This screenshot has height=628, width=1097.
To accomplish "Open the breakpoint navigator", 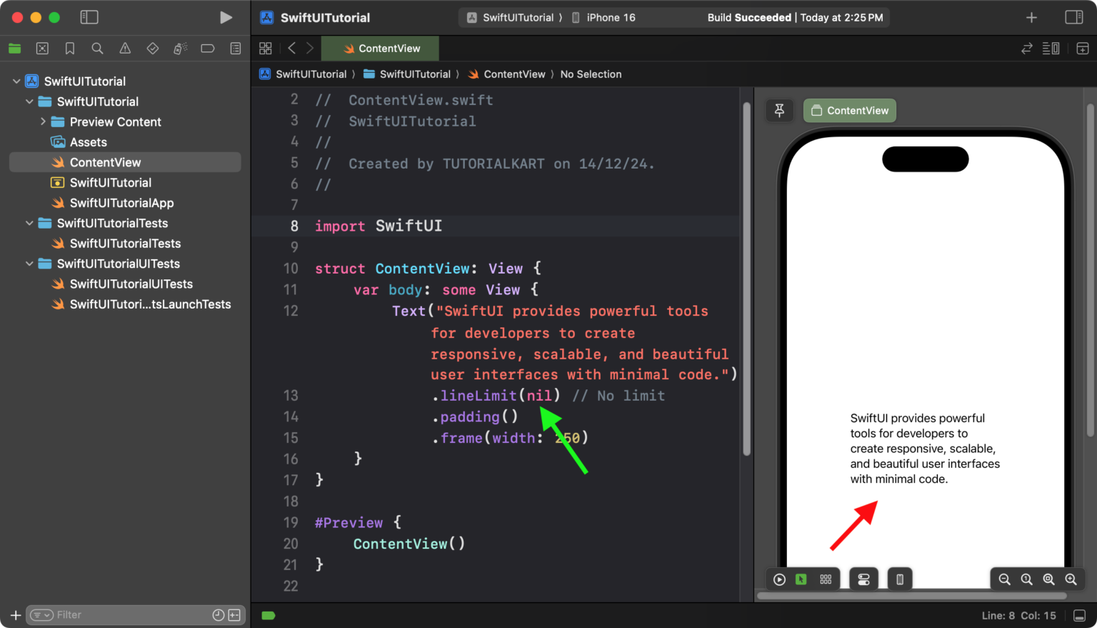I will [208, 49].
